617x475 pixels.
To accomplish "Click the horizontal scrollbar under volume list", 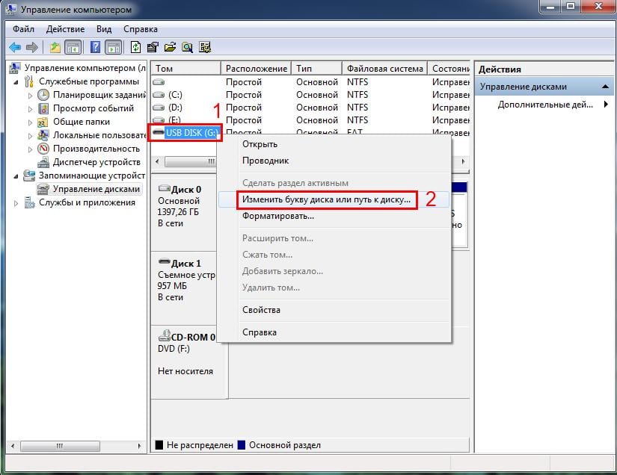I will point(185,161).
